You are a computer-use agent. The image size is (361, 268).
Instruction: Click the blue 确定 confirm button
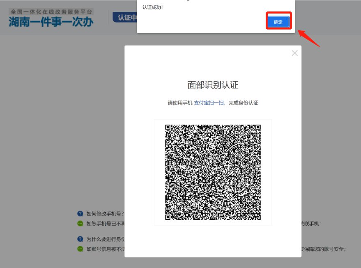point(278,22)
